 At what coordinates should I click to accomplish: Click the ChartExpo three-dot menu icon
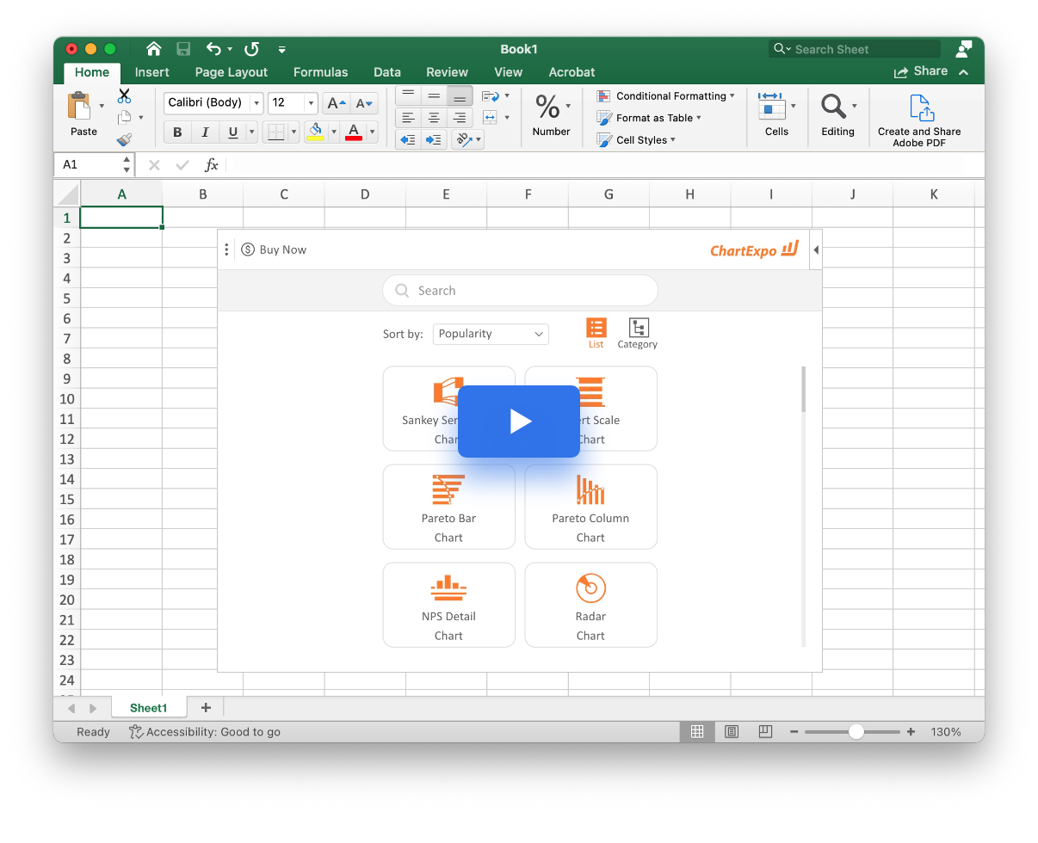click(226, 249)
